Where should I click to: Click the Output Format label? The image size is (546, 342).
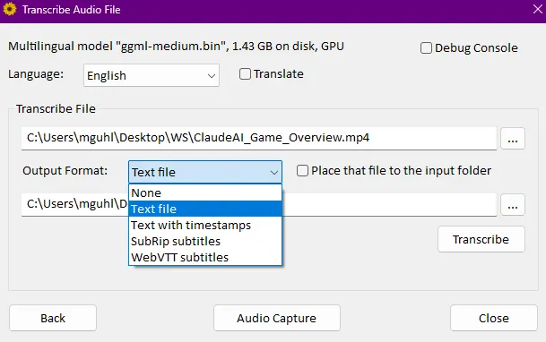coord(65,171)
